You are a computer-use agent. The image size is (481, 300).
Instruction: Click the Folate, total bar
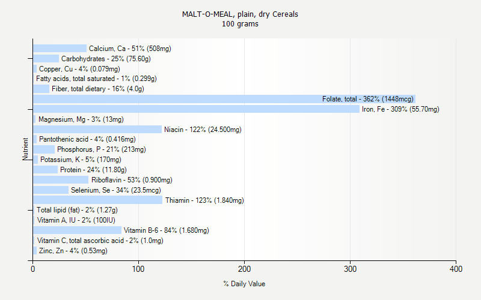224,99
